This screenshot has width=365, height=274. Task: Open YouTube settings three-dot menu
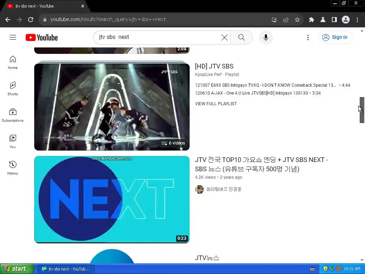coord(308,37)
